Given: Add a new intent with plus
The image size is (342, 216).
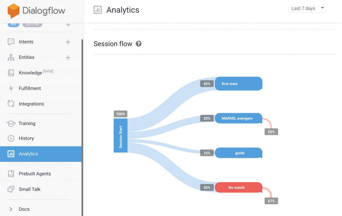Looking at the screenshot, I should tap(68, 42).
